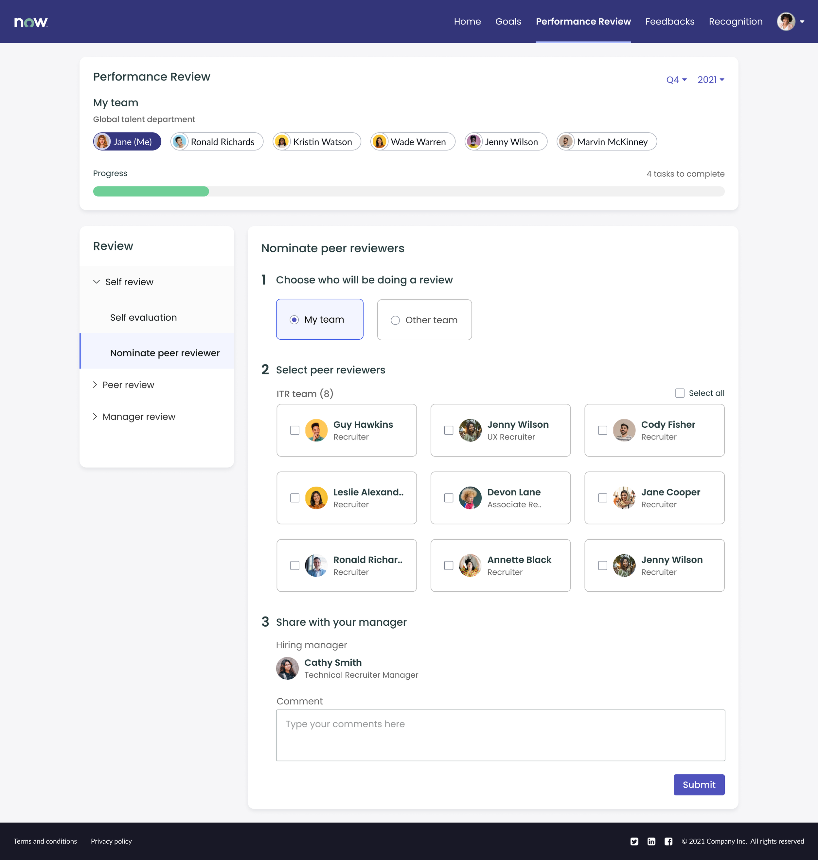Click the LinkedIn icon in footer
The image size is (818, 860).
(651, 841)
